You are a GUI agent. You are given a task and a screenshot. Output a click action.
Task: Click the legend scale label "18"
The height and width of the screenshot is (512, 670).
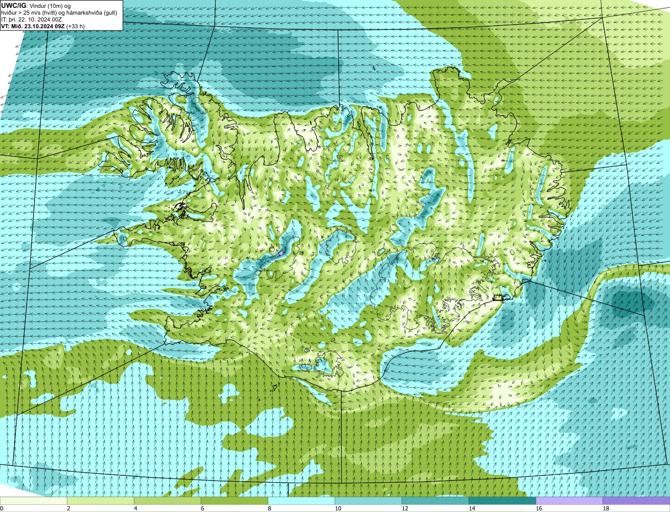click(x=606, y=508)
